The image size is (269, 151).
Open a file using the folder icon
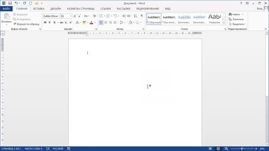coord(37,3)
